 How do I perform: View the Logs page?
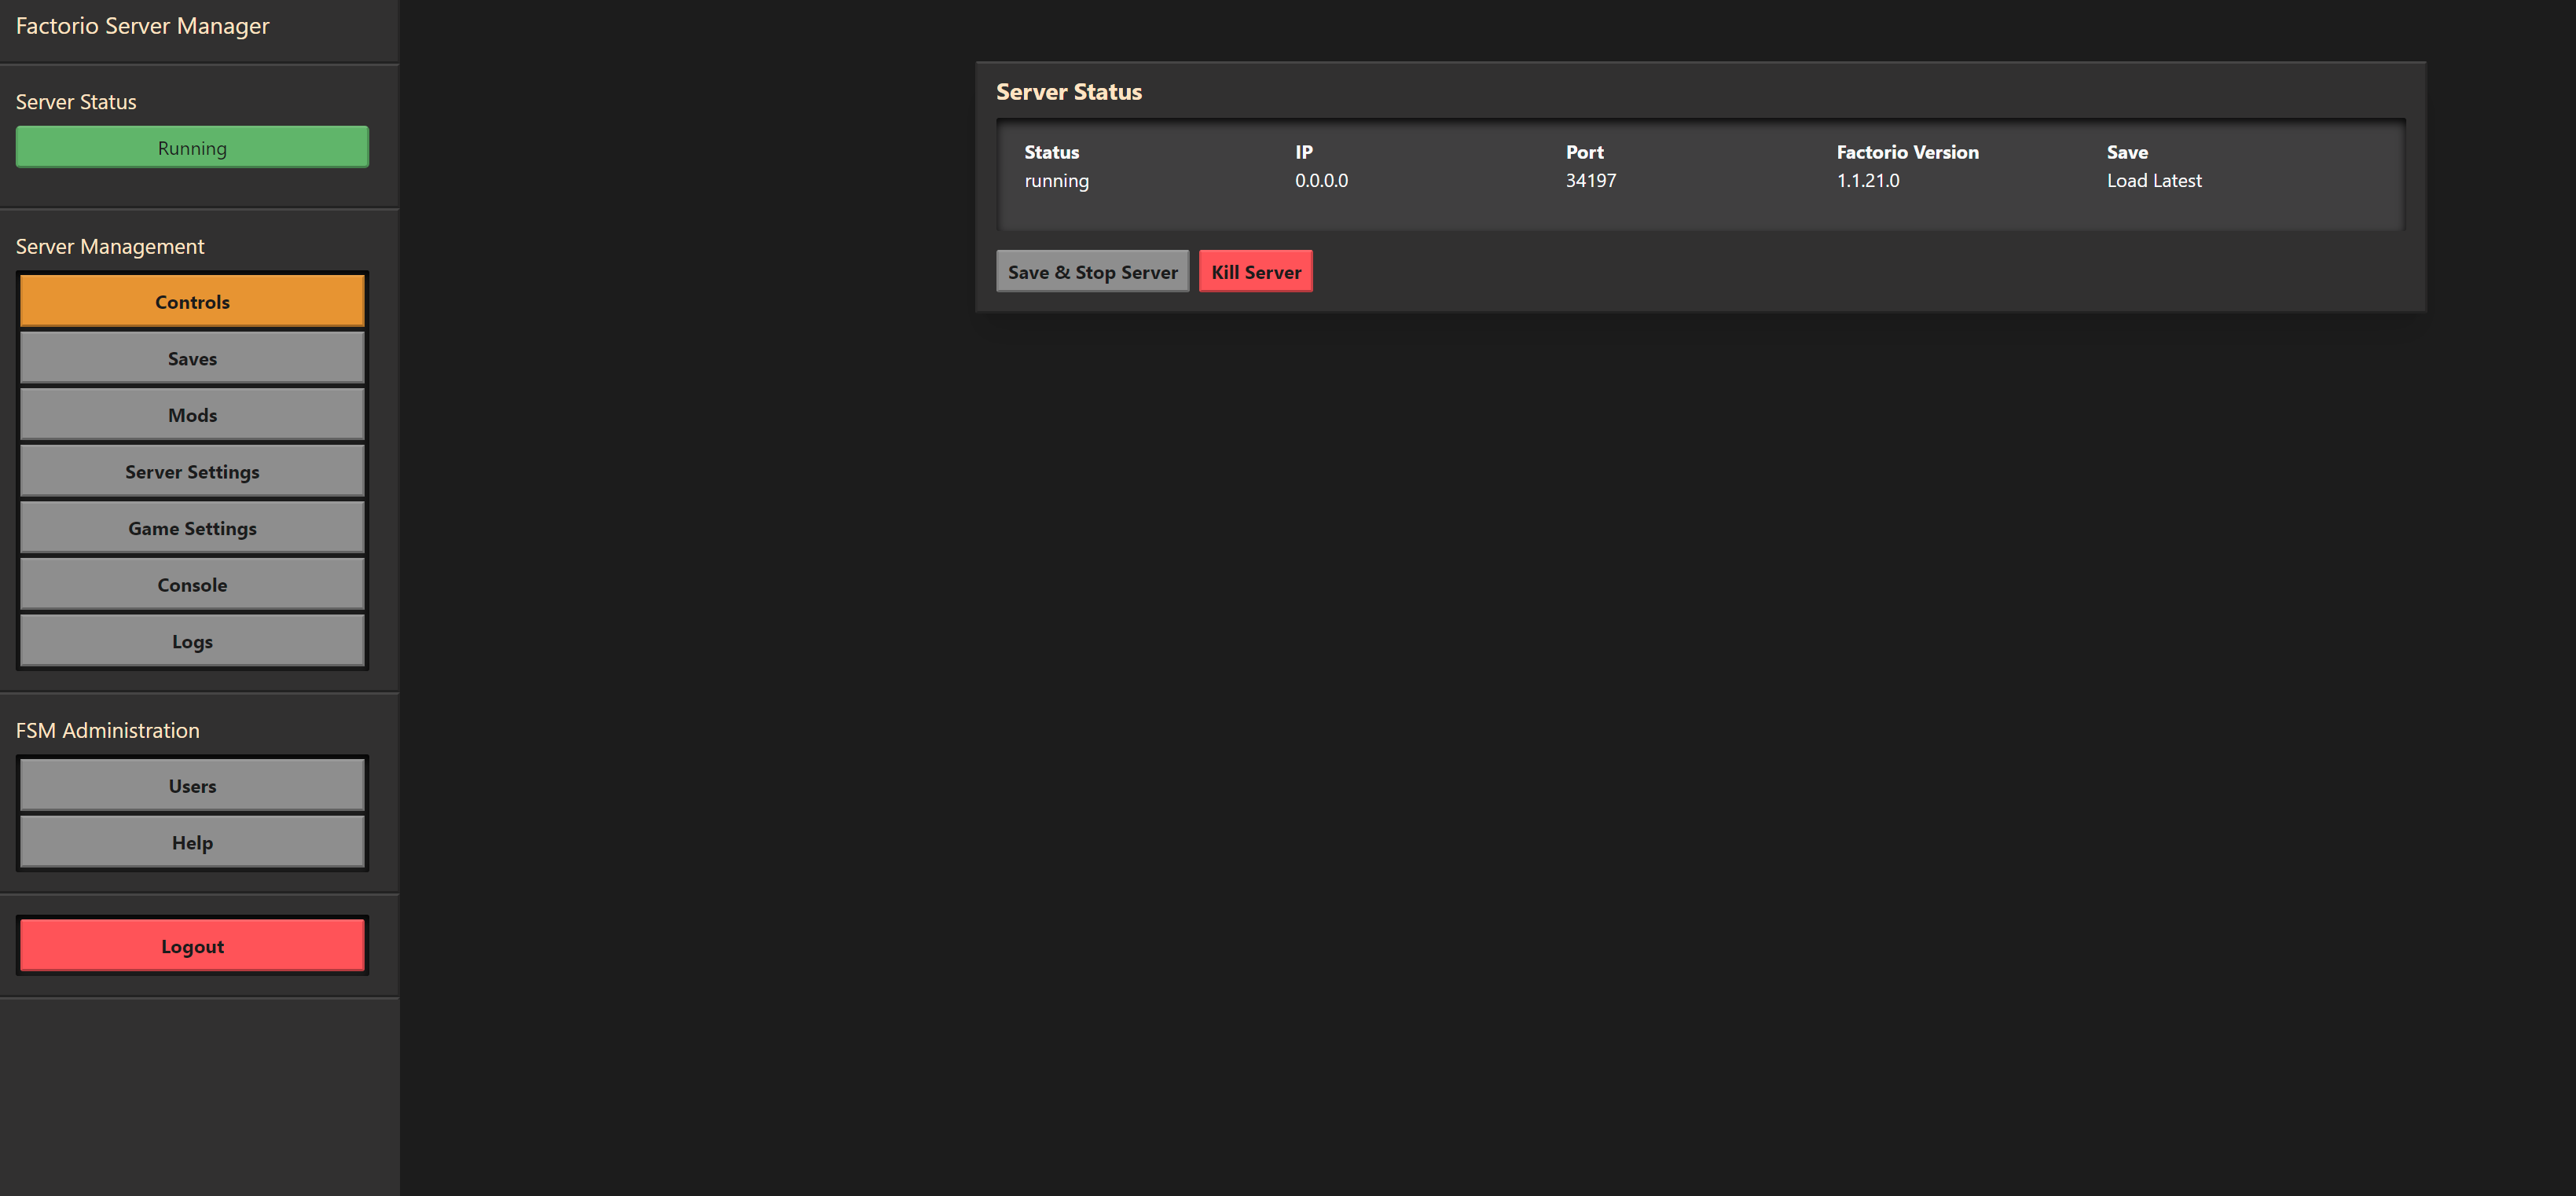(192, 641)
